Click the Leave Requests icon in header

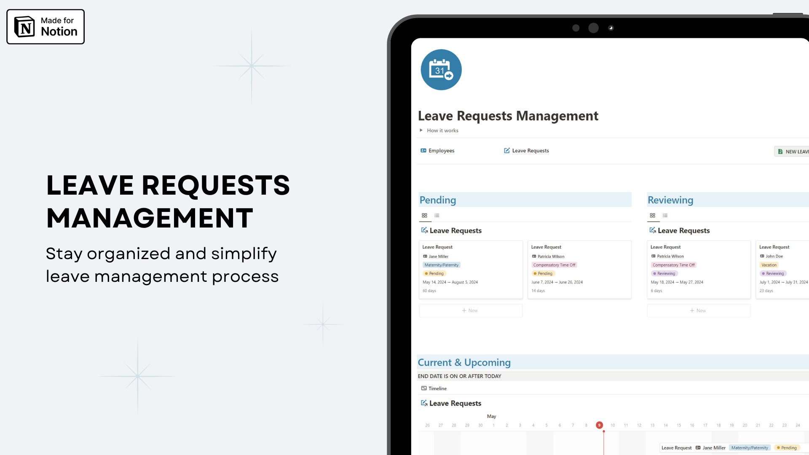click(507, 150)
